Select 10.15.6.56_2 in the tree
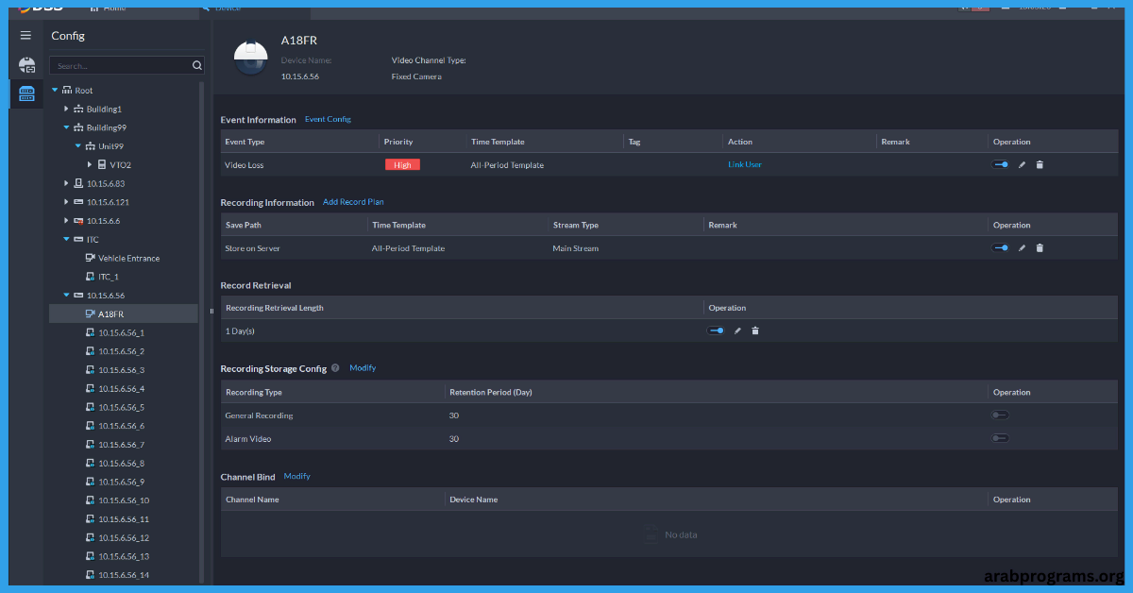The height and width of the screenshot is (593, 1133). pyautogui.click(x=121, y=351)
